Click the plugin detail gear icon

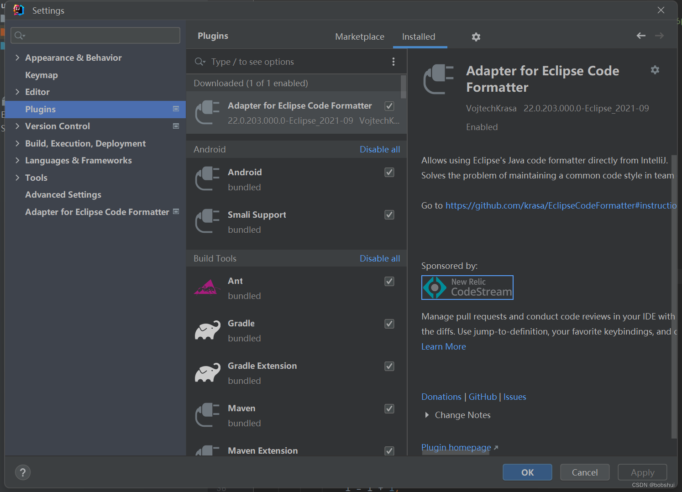(x=655, y=70)
